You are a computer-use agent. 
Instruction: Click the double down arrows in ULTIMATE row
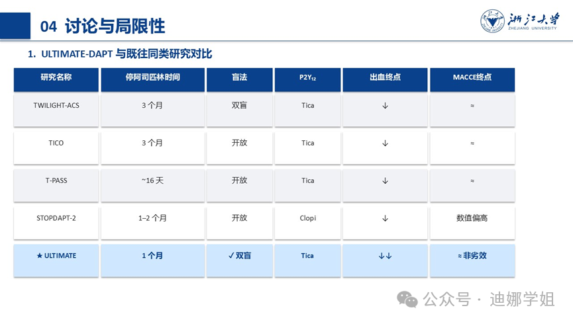[385, 256]
